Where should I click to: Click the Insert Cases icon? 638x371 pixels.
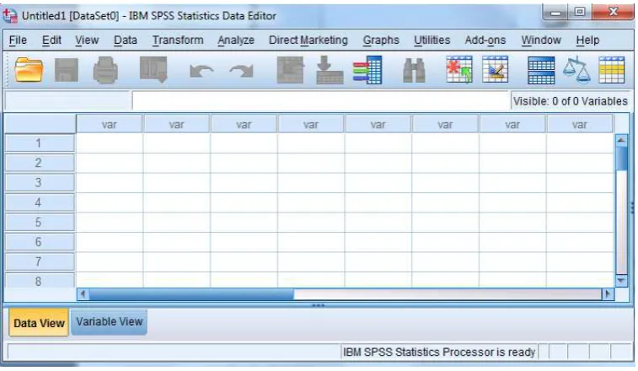(459, 70)
